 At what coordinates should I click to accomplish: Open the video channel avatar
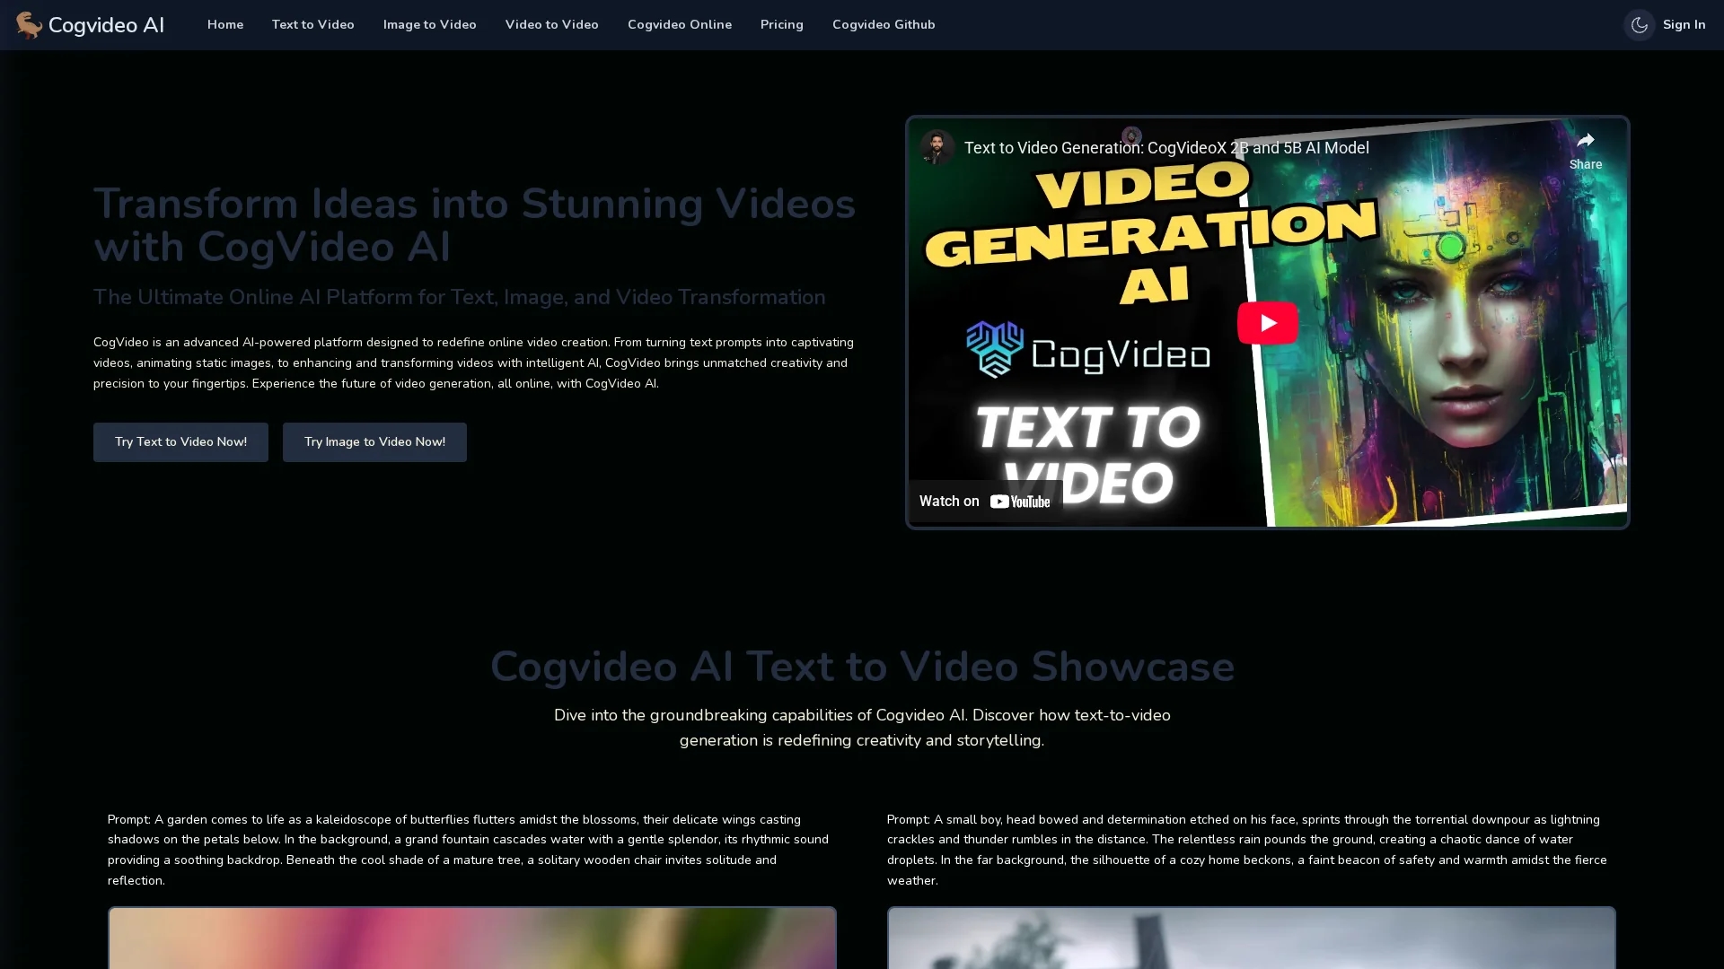coord(937,147)
